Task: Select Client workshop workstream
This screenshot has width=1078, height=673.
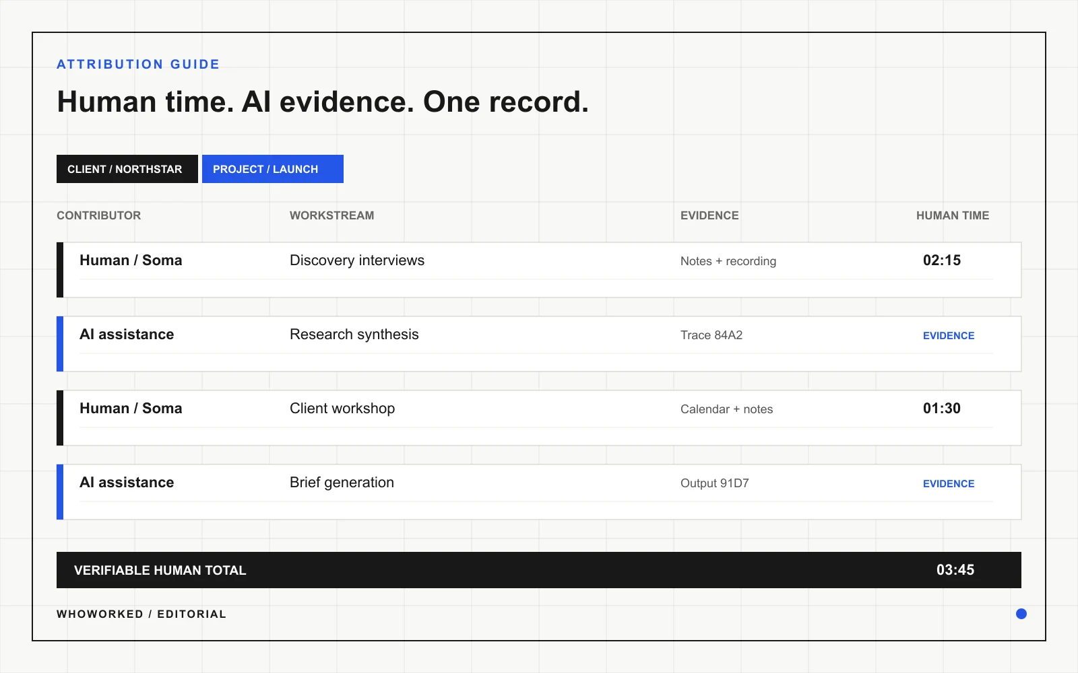Action: coord(342,409)
